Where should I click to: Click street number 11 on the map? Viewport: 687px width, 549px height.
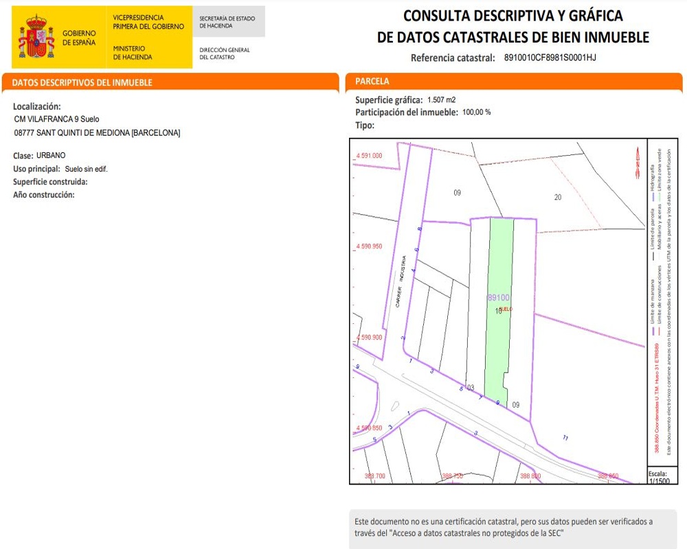click(565, 438)
